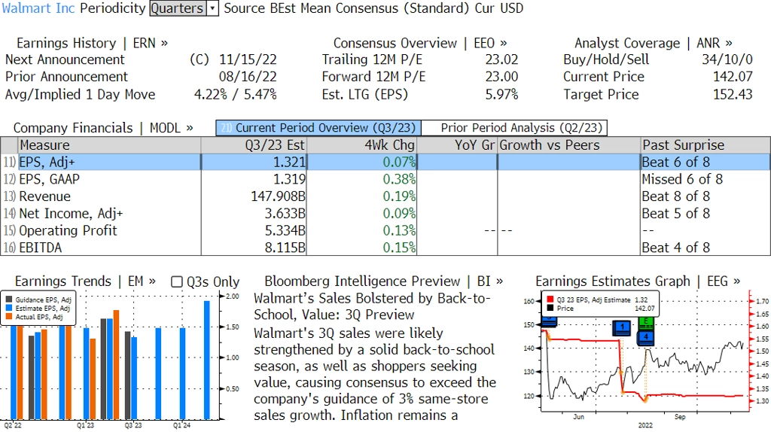Open Earnings Estimates Graph EEG link
Image resolution: width=771 pixels, height=432 pixels.
638,281
